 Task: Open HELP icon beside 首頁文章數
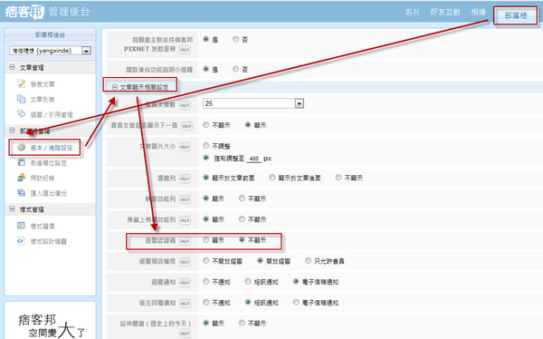185,105
